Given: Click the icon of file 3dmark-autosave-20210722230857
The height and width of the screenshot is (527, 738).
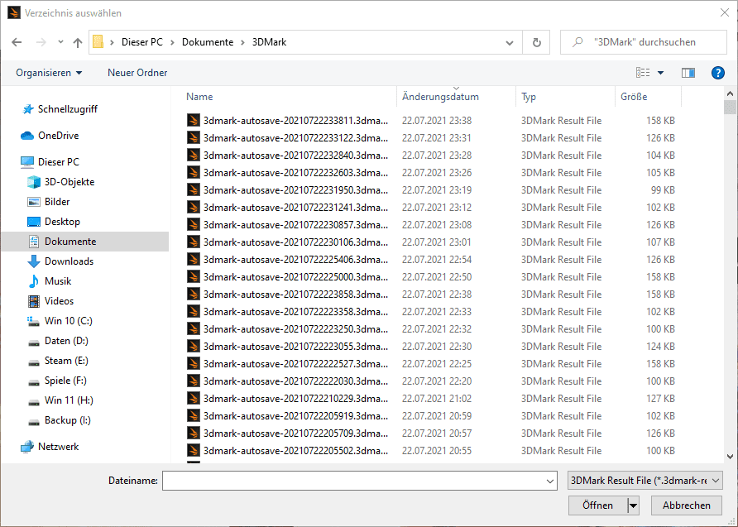Looking at the screenshot, I should [194, 225].
